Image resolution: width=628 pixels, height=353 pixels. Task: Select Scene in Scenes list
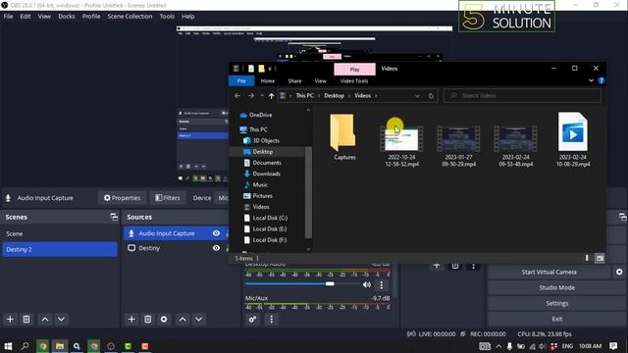pyautogui.click(x=59, y=233)
